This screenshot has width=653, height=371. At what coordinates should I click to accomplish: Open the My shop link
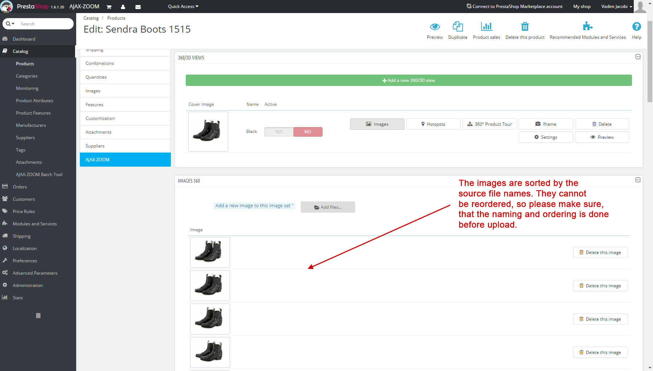pyautogui.click(x=582, y=7)
